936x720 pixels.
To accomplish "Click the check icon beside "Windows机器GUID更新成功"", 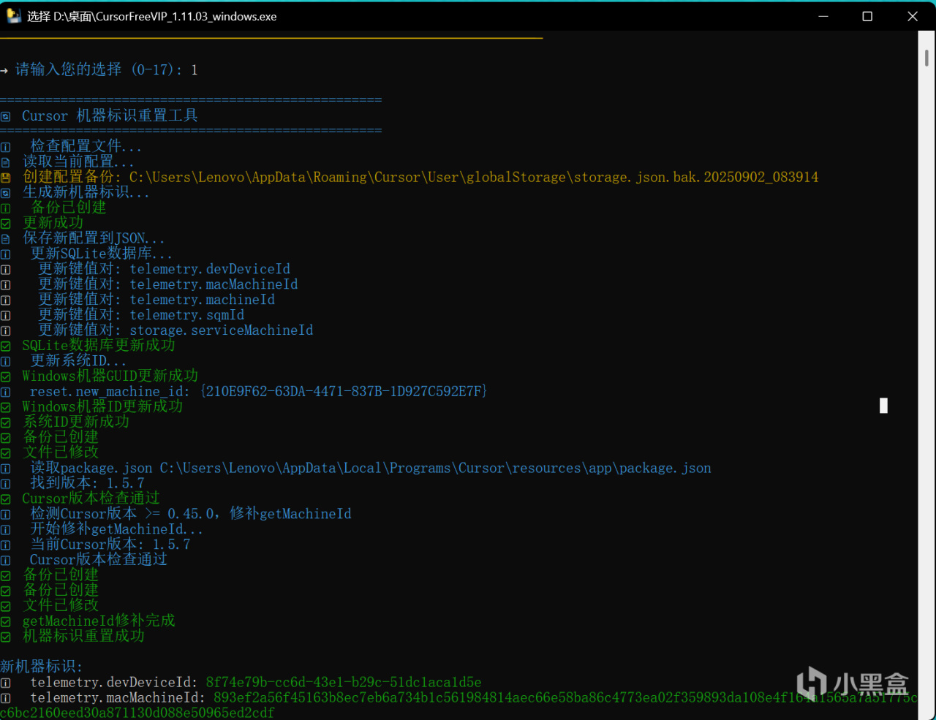I will point(6,376).
